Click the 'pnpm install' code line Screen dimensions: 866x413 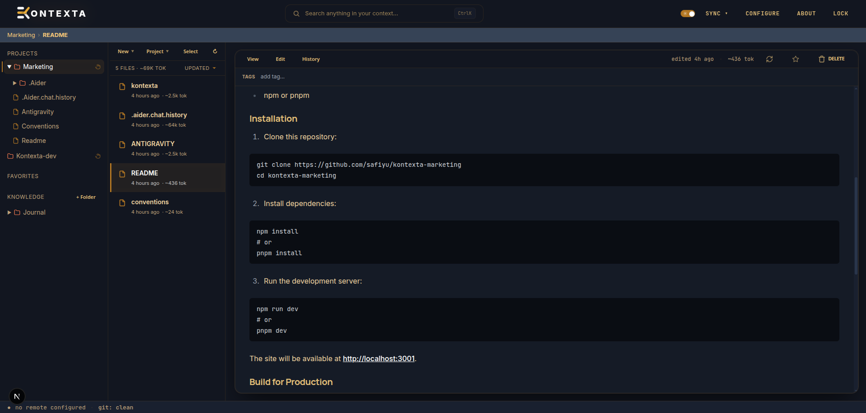tap(279, 253)
